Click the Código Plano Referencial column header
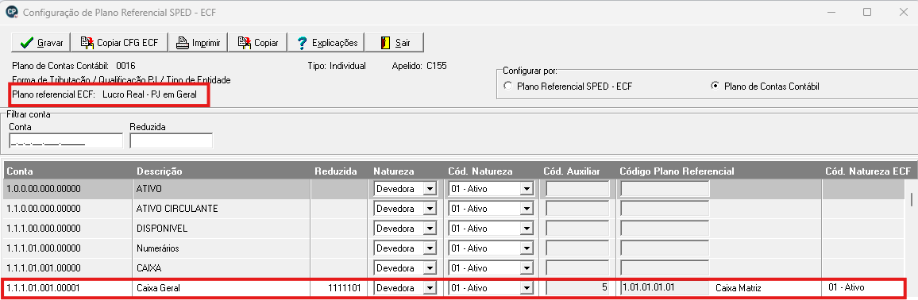The image size is (918, 300). (719, 171)
